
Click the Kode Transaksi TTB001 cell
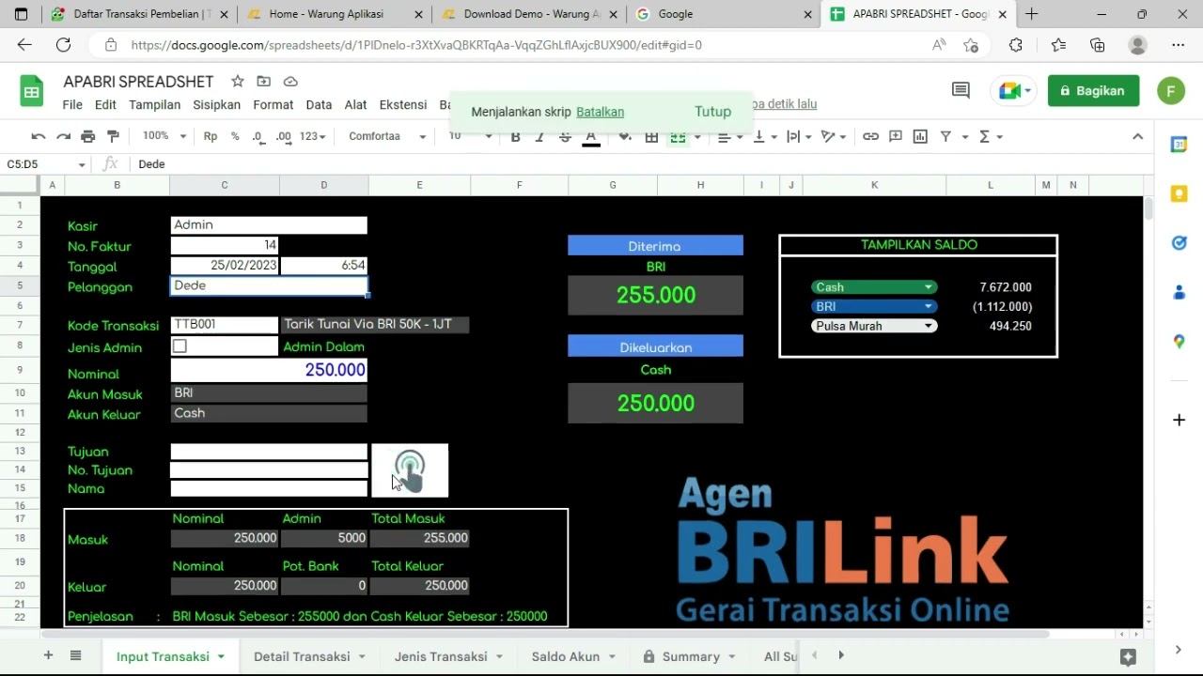tap(225, 325)
